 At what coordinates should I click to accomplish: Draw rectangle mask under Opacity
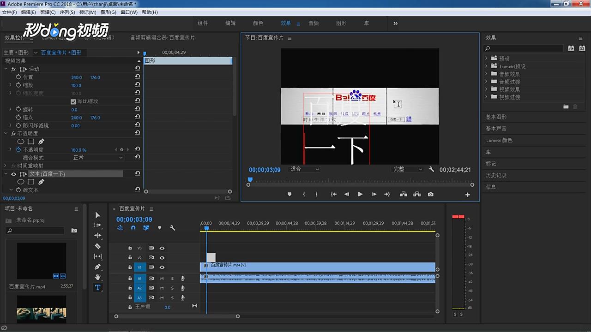pos(31,142)
